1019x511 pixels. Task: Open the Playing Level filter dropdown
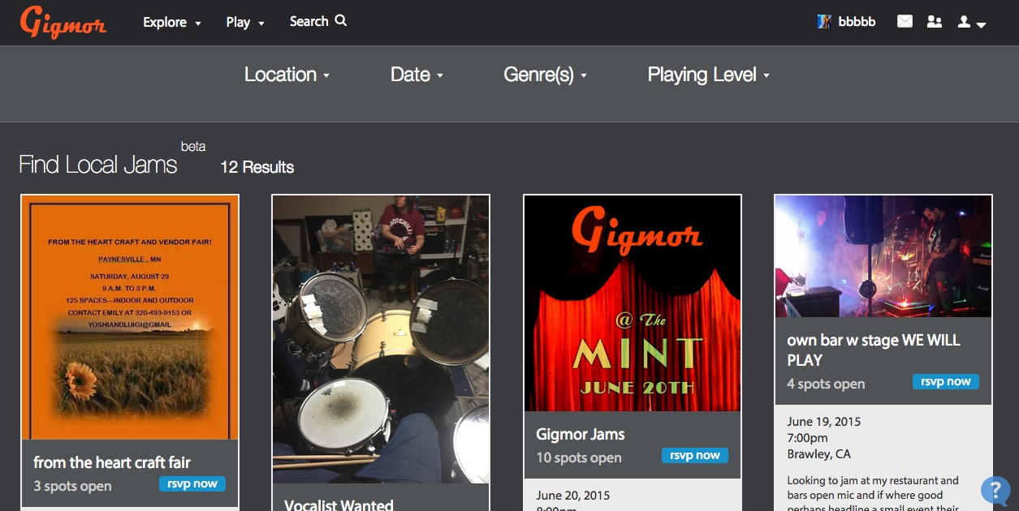pos(708,75)
